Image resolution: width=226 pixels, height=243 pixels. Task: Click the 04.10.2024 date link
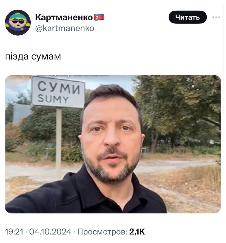point(50,232)
